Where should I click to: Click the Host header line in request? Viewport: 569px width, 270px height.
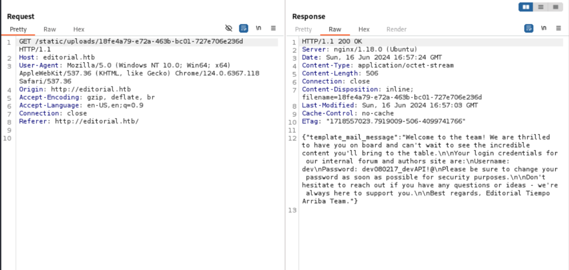[x=57, y=57]
